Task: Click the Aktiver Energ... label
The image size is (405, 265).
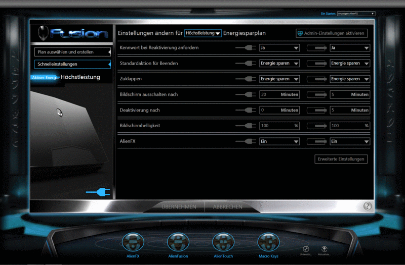Action: 45,78
